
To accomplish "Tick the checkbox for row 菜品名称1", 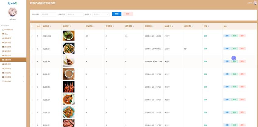I will 32,49.
